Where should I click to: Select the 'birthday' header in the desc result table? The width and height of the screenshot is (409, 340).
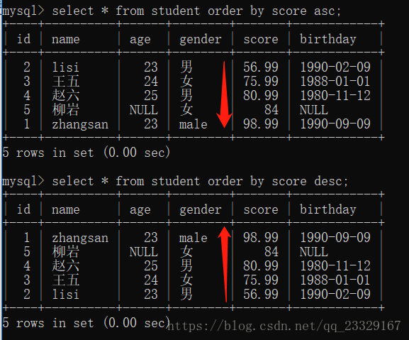tap(328, 210)
